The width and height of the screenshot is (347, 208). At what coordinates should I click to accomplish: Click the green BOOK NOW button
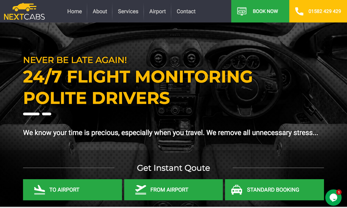coord(260,11)
